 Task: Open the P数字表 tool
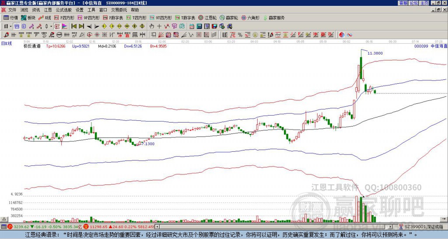[x=113, y=17]
